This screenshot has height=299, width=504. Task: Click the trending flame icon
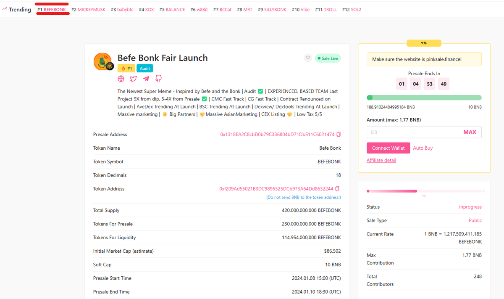pyautogui.click(x=4, y=9)
